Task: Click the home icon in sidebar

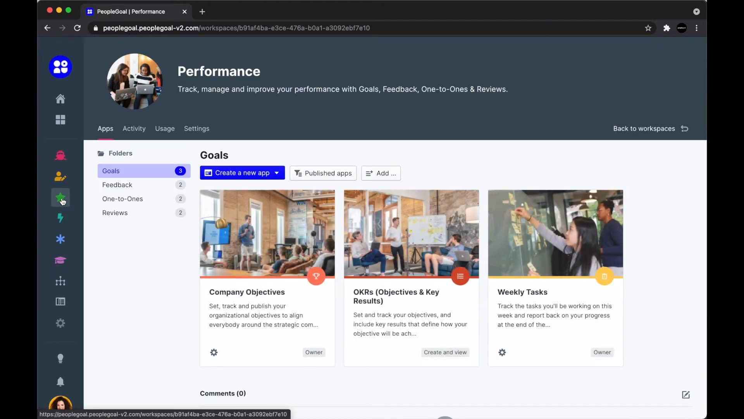Action: (60, 99)
